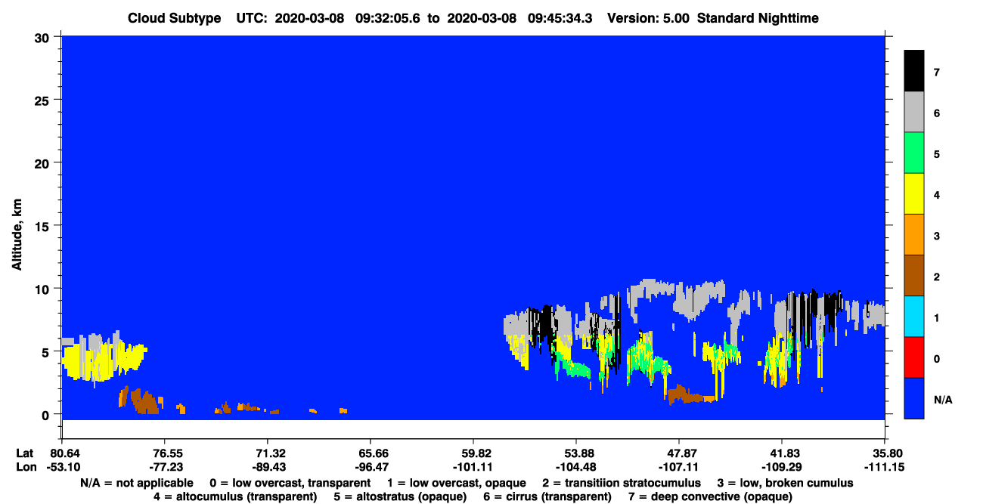Click the red low overcast transparent swatch labeled 0
Viewport: 983px width, 504px height.
coord(914,357)
